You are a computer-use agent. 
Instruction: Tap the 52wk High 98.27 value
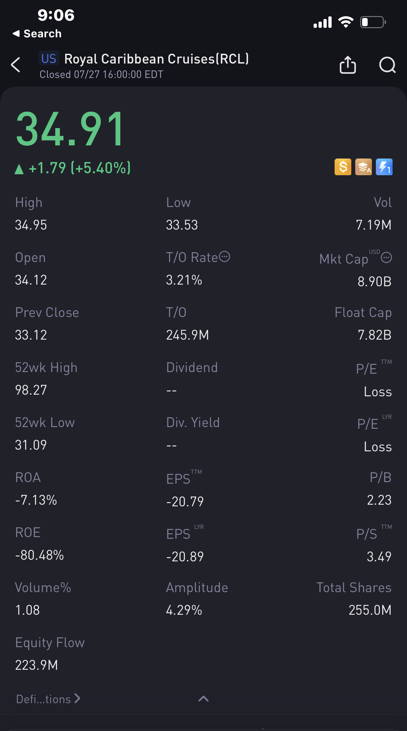pyautogui.click(x=31, y=390)
